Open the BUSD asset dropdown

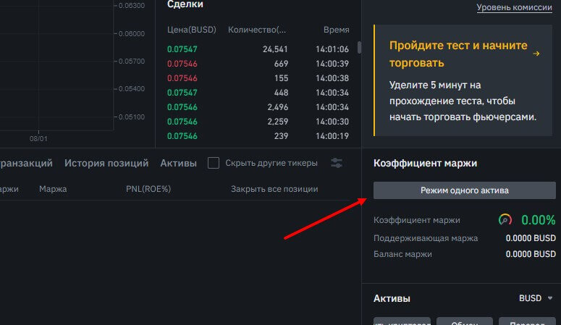tap(536, 298)
